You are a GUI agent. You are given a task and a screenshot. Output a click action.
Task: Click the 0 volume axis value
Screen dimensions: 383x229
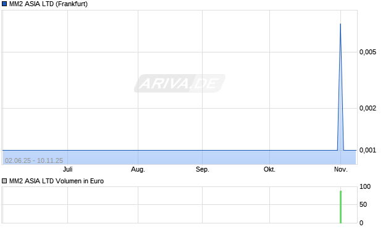361,223
